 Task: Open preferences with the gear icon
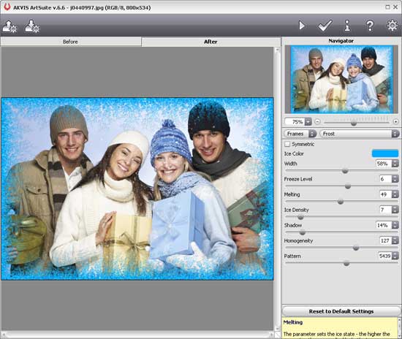392,26
